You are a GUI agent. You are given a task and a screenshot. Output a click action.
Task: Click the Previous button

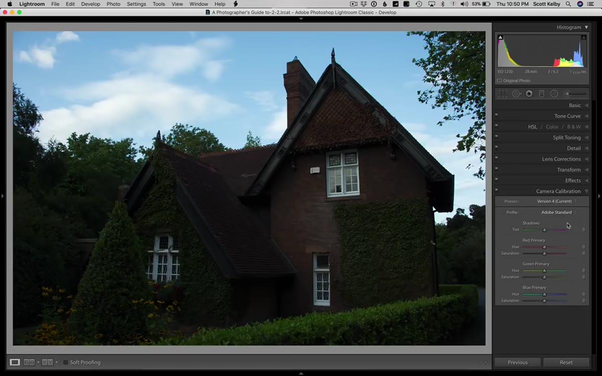point(517,362)
